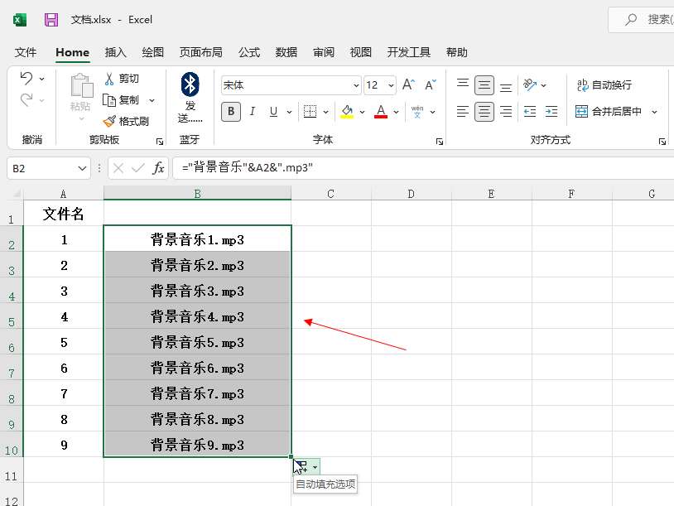Expand the AutoFill Options dropdown arrow

tap(315, 467)
